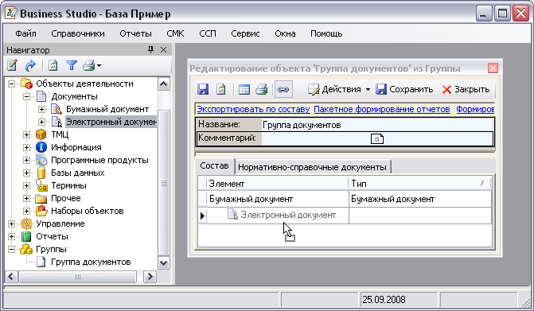The image size is (534, 311).
Task: Click the floppy save icon in editing window
Action: 203,90
